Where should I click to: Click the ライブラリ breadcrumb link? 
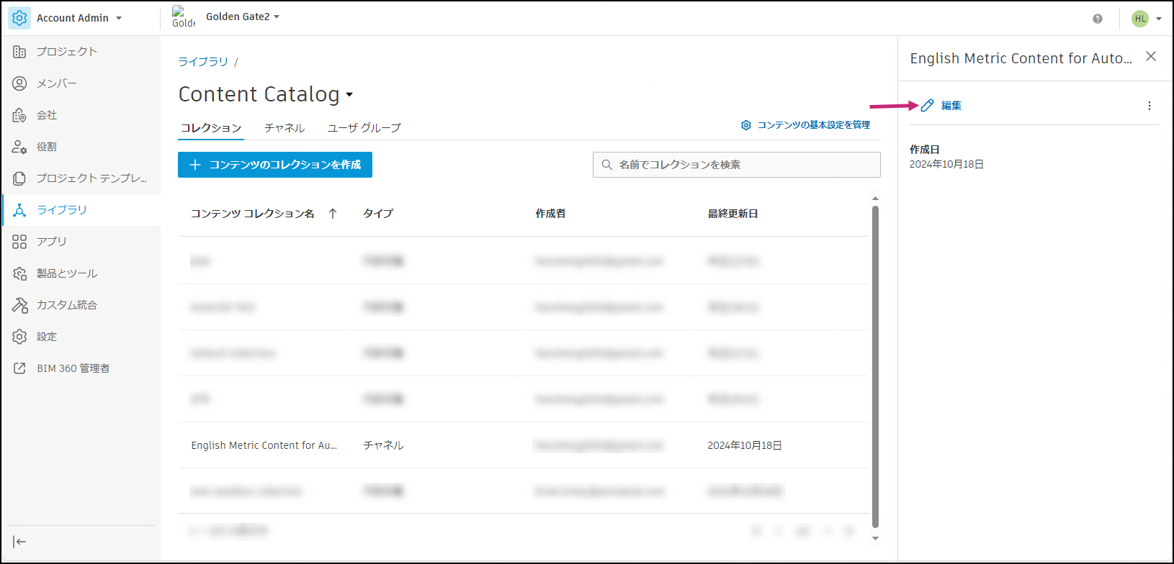(x=203, y=62)
